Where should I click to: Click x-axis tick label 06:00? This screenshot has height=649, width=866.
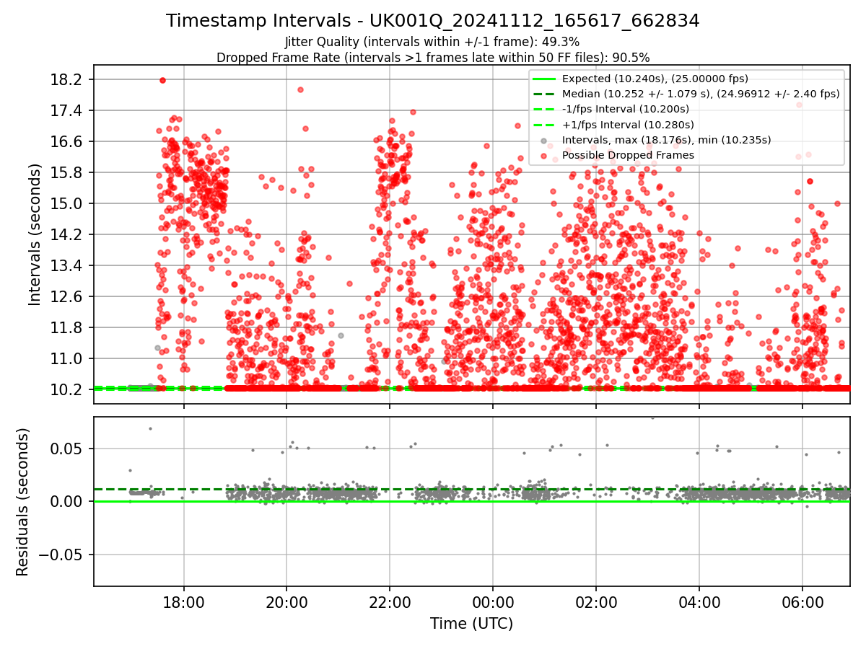pos(802,602)
